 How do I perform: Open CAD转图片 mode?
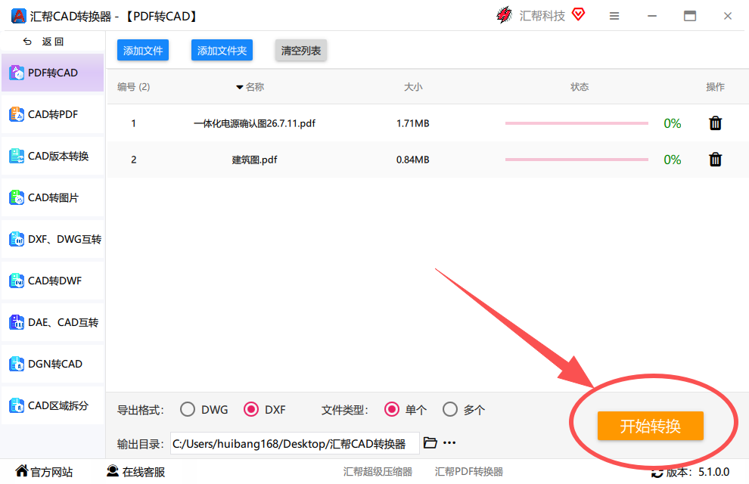coord(52,197)
